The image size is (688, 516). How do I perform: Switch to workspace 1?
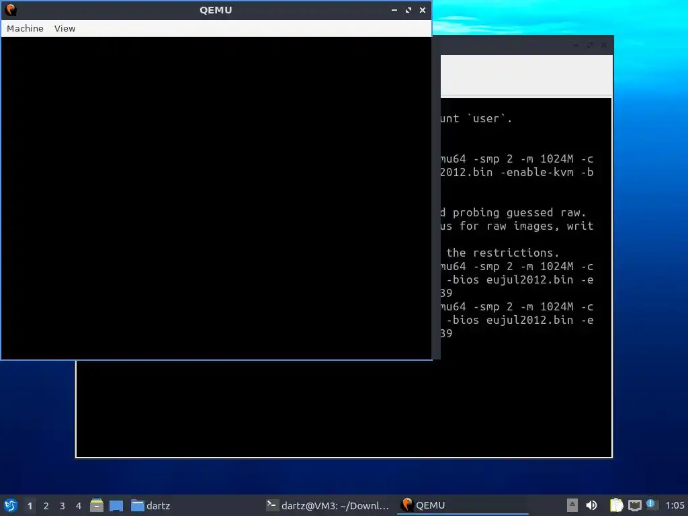click(30, 506)
